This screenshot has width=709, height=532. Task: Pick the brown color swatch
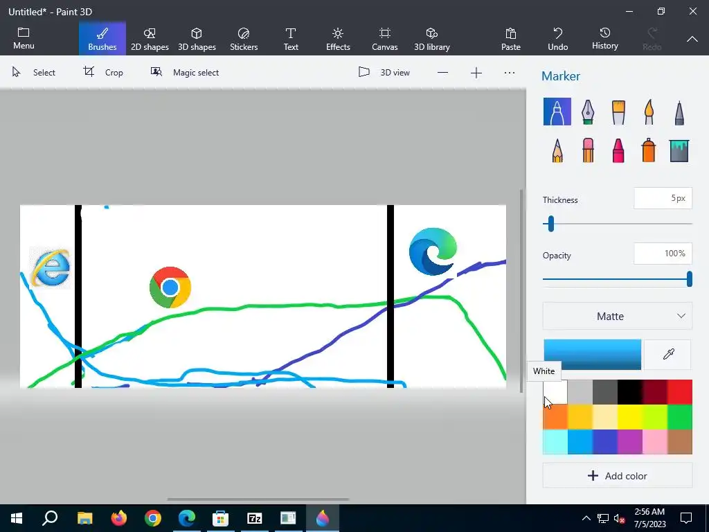click(x=680, y=441)
